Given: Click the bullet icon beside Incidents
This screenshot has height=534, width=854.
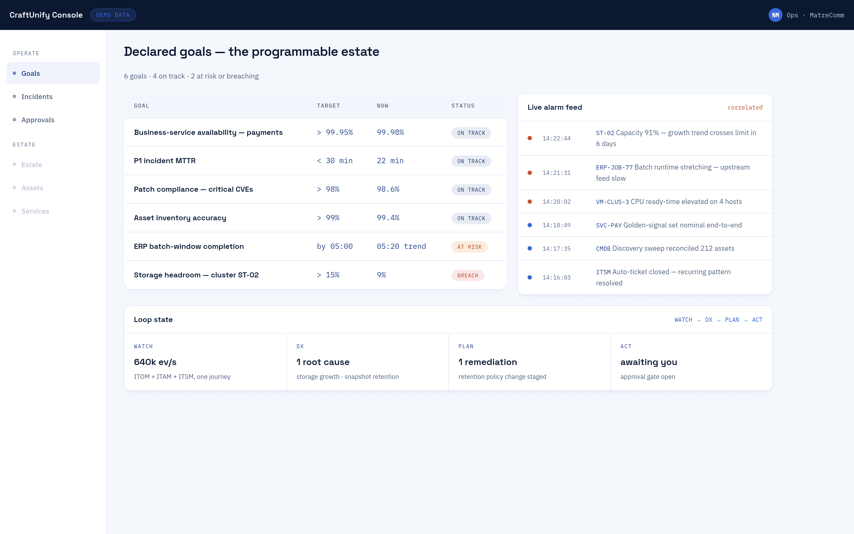Looking at the screenshot, I should pyautogui.click(x=14, y=96).
